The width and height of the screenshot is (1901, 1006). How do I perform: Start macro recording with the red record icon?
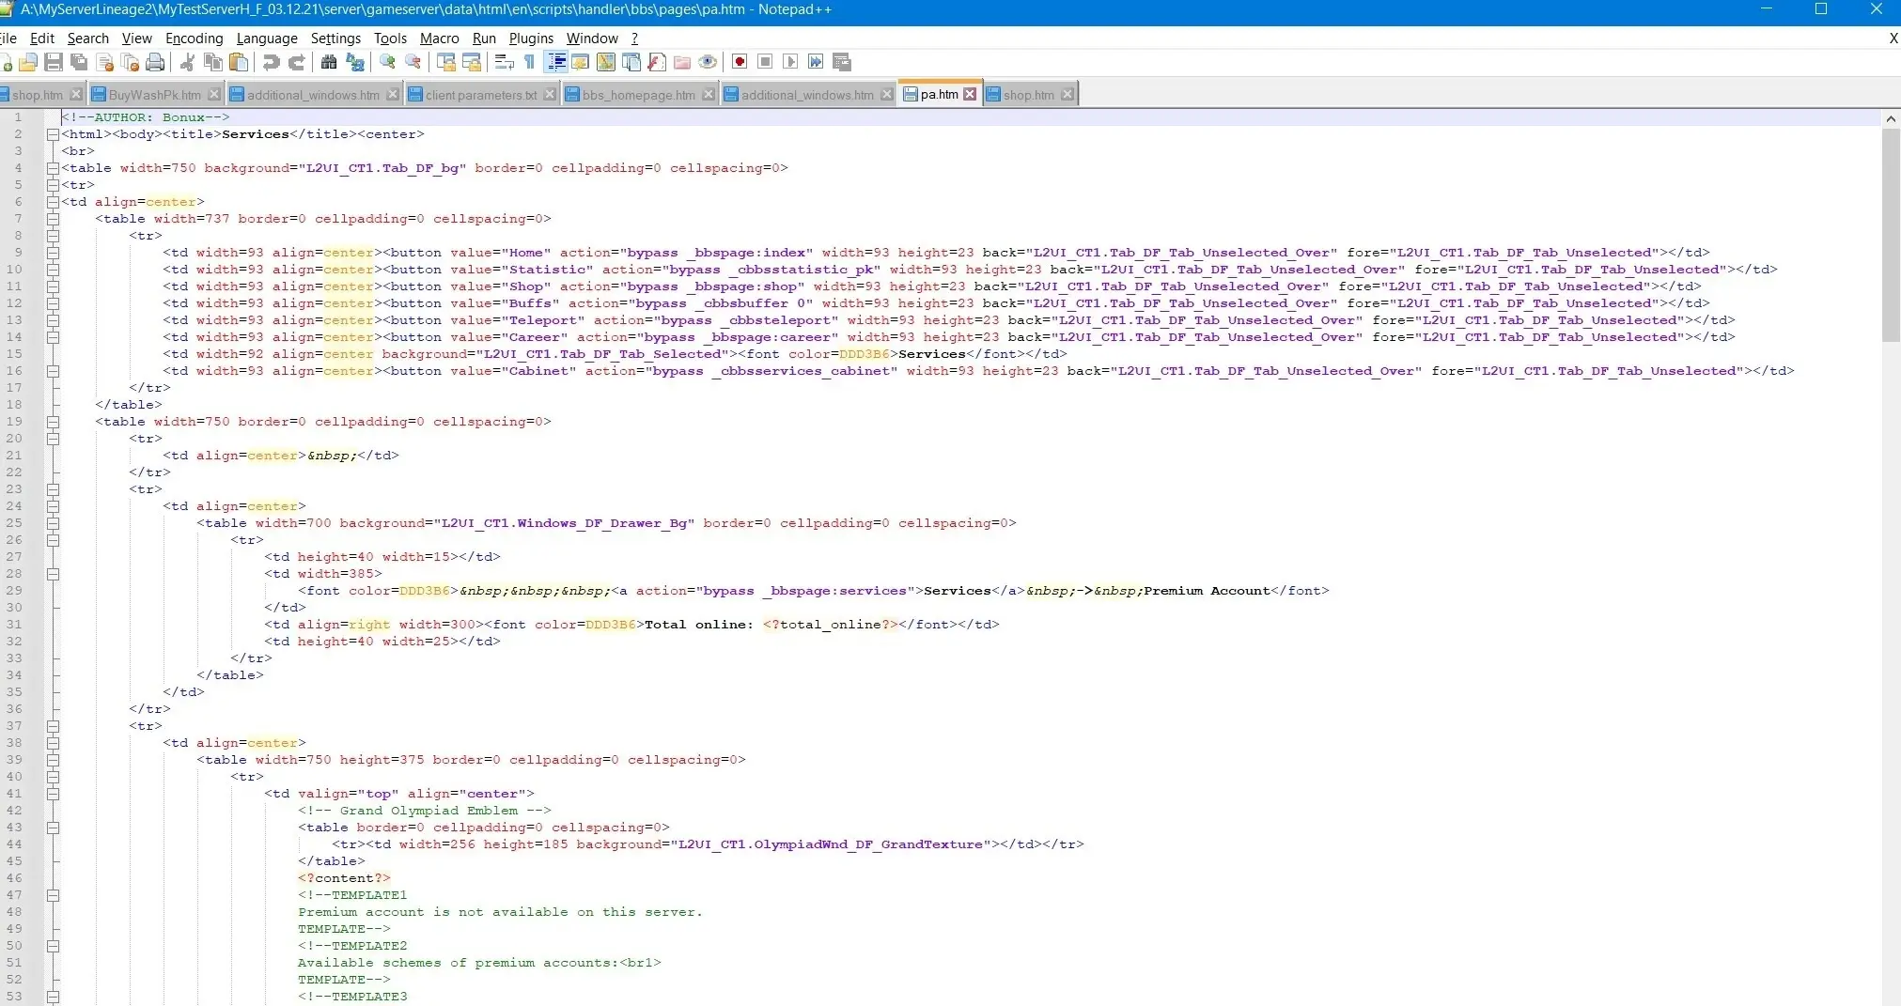(x=740, y=62)
